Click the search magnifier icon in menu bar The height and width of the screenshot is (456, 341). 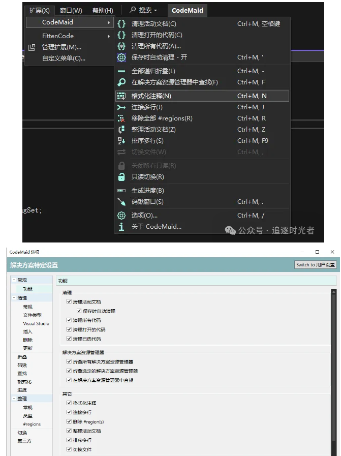[x=133, y=10]
